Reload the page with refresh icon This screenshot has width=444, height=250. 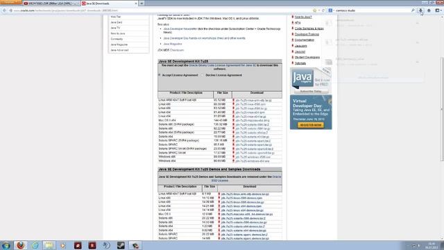323,10
